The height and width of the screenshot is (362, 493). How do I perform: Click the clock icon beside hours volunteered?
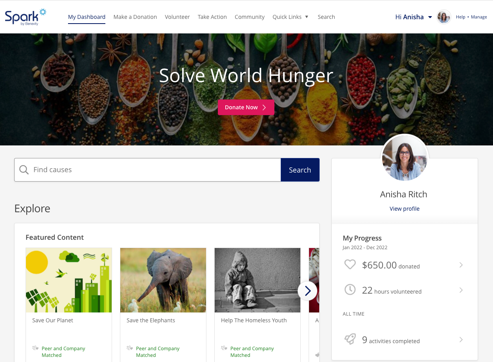tap(350, 290)
